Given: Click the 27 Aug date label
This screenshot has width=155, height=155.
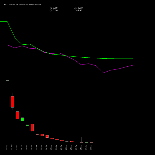Looking at the screenshot, I should click(x=17, y=148).
